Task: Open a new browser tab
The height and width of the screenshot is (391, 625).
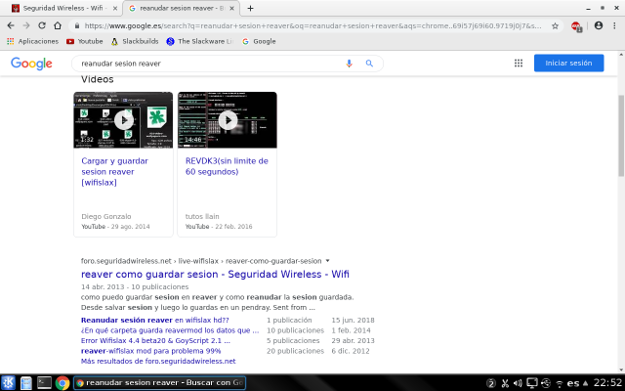Action: 250,8
